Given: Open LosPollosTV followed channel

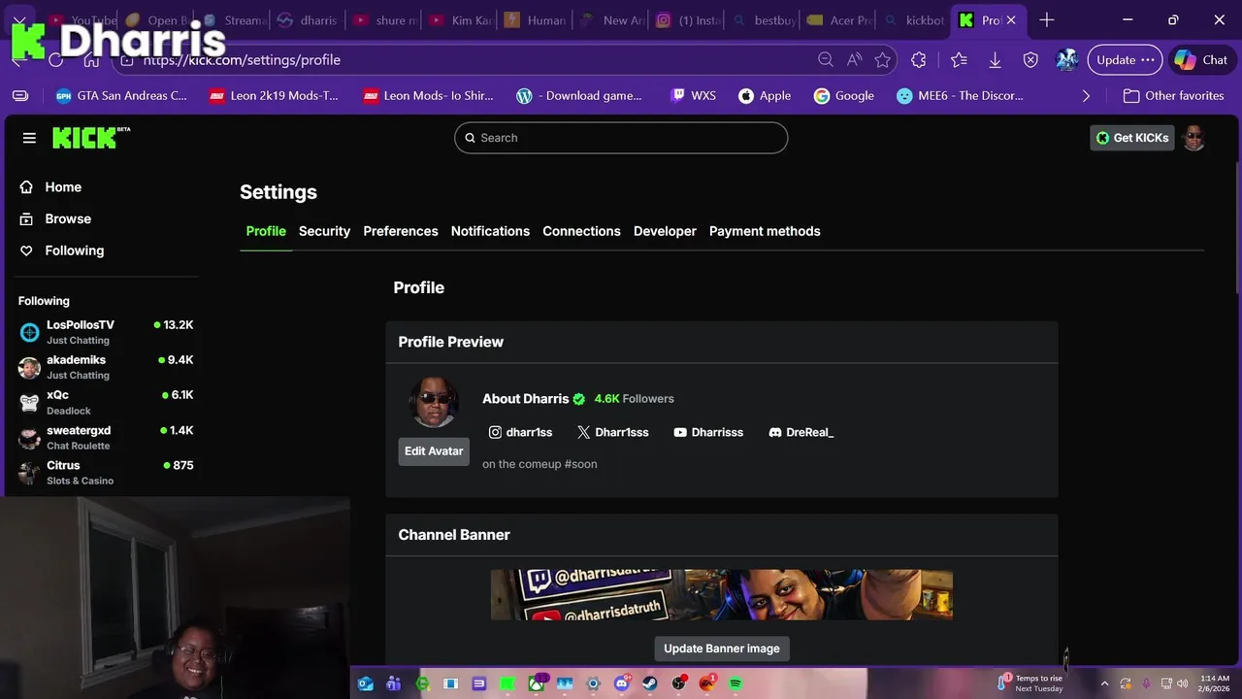Looking at the screenshot, I should (x=106, y=332).
